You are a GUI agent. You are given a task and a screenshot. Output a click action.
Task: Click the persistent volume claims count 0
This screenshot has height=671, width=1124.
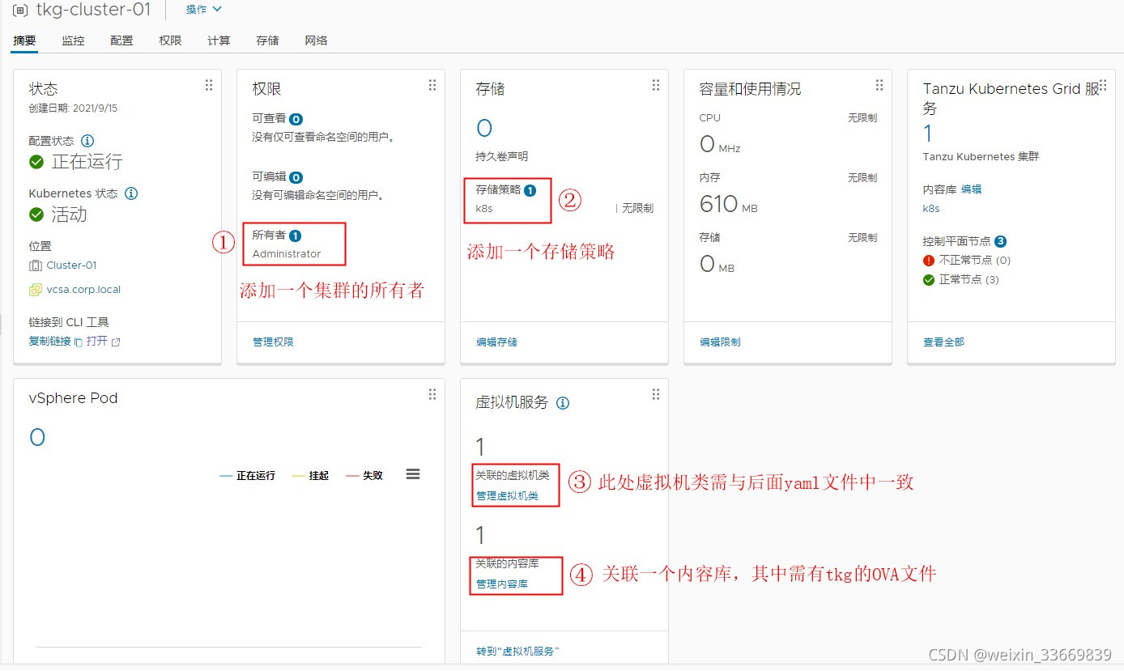pyautogui.click(x=484, y=128)
